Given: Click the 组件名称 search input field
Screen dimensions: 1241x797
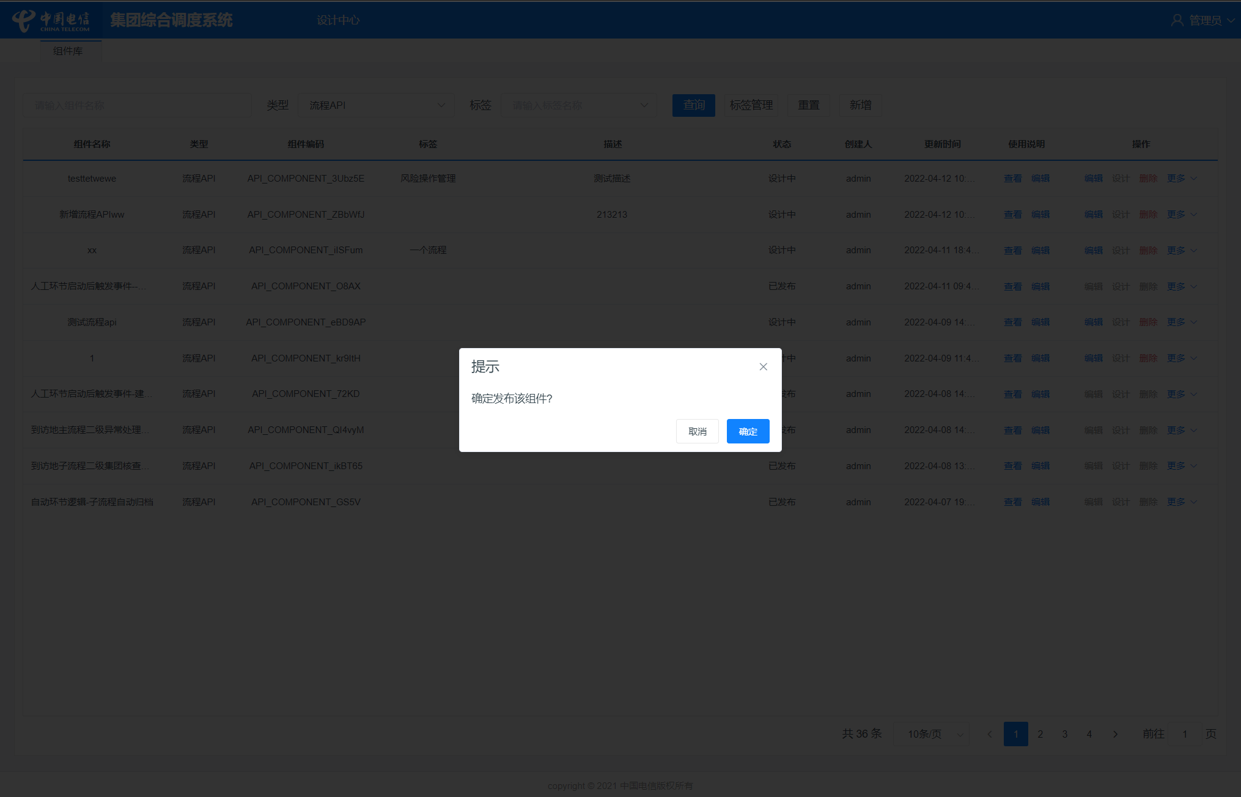Looking at the screenshot, I should 138,105.
